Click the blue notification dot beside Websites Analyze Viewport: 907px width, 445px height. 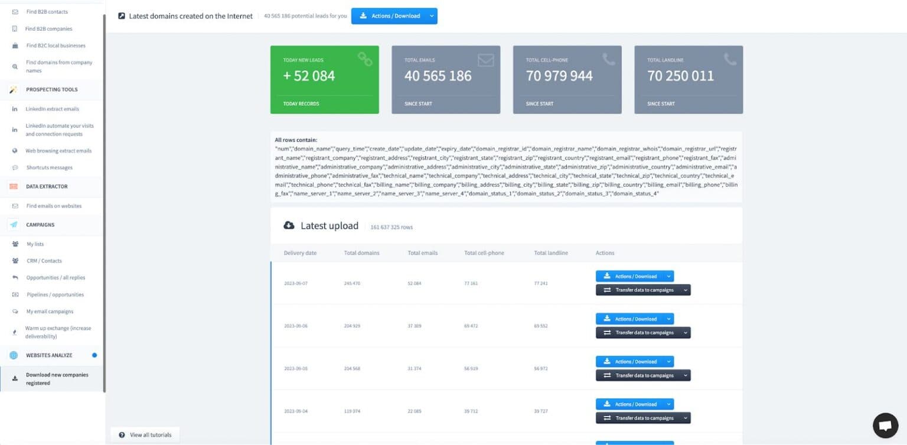(93, 355)
